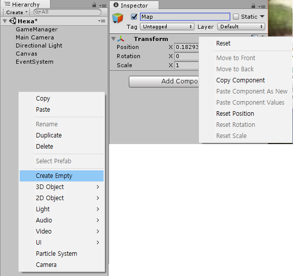Select Canvas in the Hierarchy
Image resolution: width=293 pixels, height=276 pixels.
pyautogui.click(x=26, y=54)
